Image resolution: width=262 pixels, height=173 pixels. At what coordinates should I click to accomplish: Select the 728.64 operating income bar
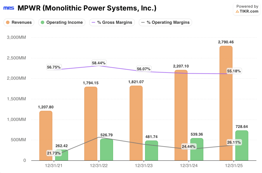click(x=241, y=145)
